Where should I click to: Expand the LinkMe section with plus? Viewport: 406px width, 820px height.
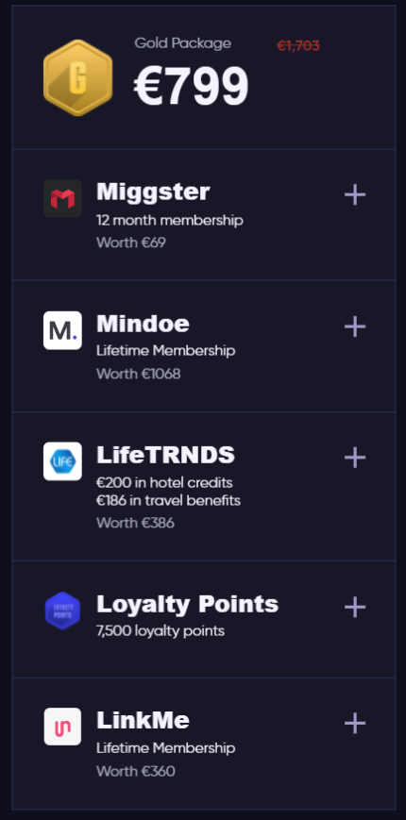point(355,723)
